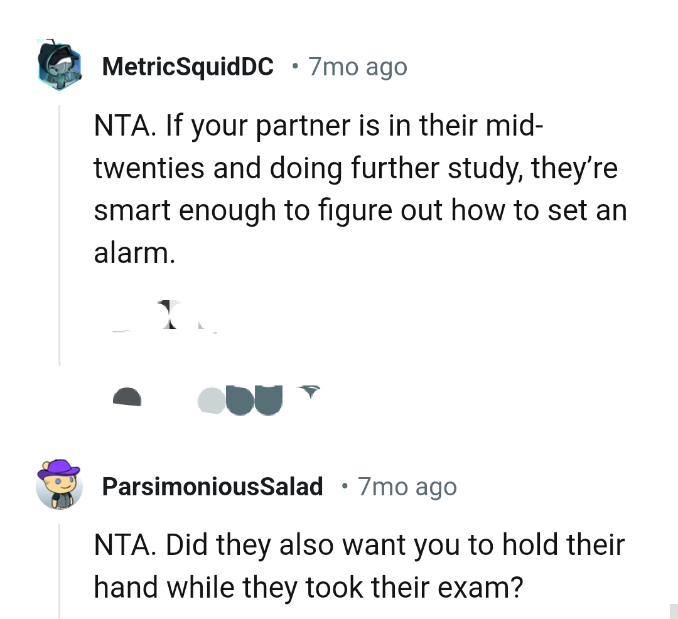Click the 7mo ago timestamp on the first comment
The image size is (678, 619).
pyautogui.click(x=357, y=67)
